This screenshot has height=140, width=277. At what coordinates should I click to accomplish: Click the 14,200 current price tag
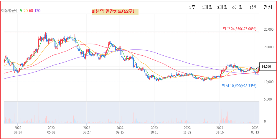coord(268,67)
